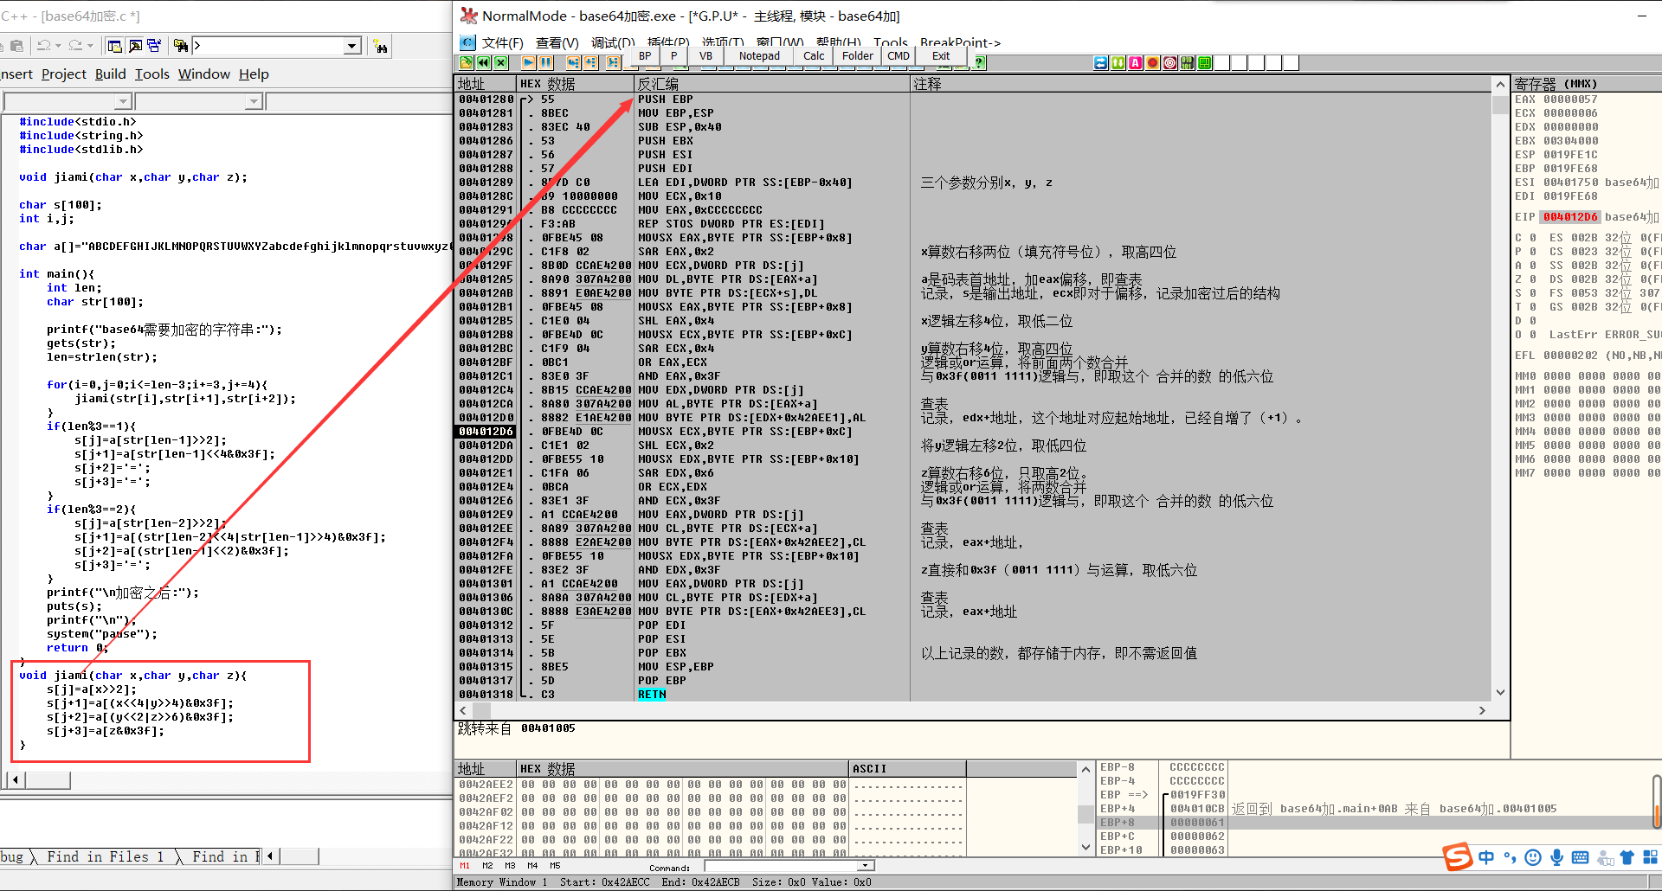Click the CMD button
This screenshot has height=891, width=1662.
[x=899, y=56]
